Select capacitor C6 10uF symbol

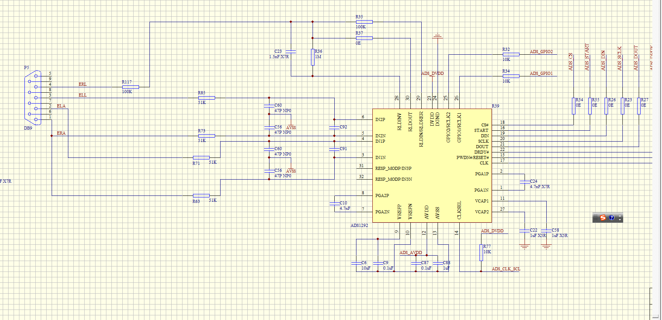point(356,263)
